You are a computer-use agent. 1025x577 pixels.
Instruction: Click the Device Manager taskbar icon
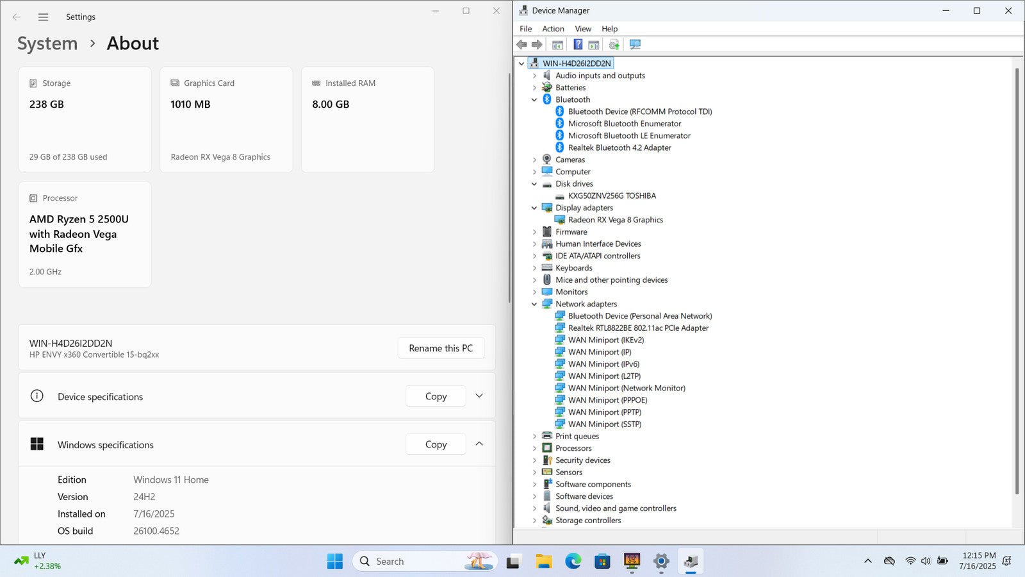click(691, 562)
